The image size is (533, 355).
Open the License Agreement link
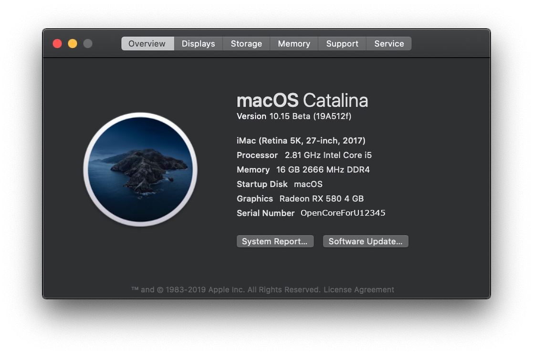click(359, 290)
